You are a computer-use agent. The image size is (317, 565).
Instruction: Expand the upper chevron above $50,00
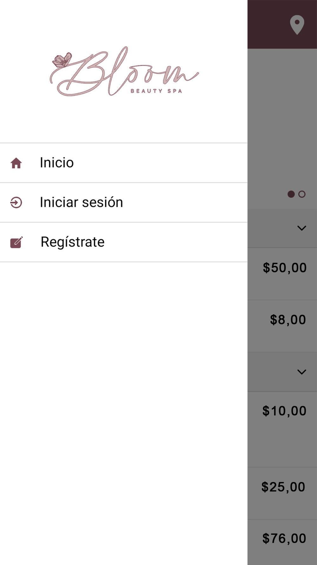coord(301,228)
